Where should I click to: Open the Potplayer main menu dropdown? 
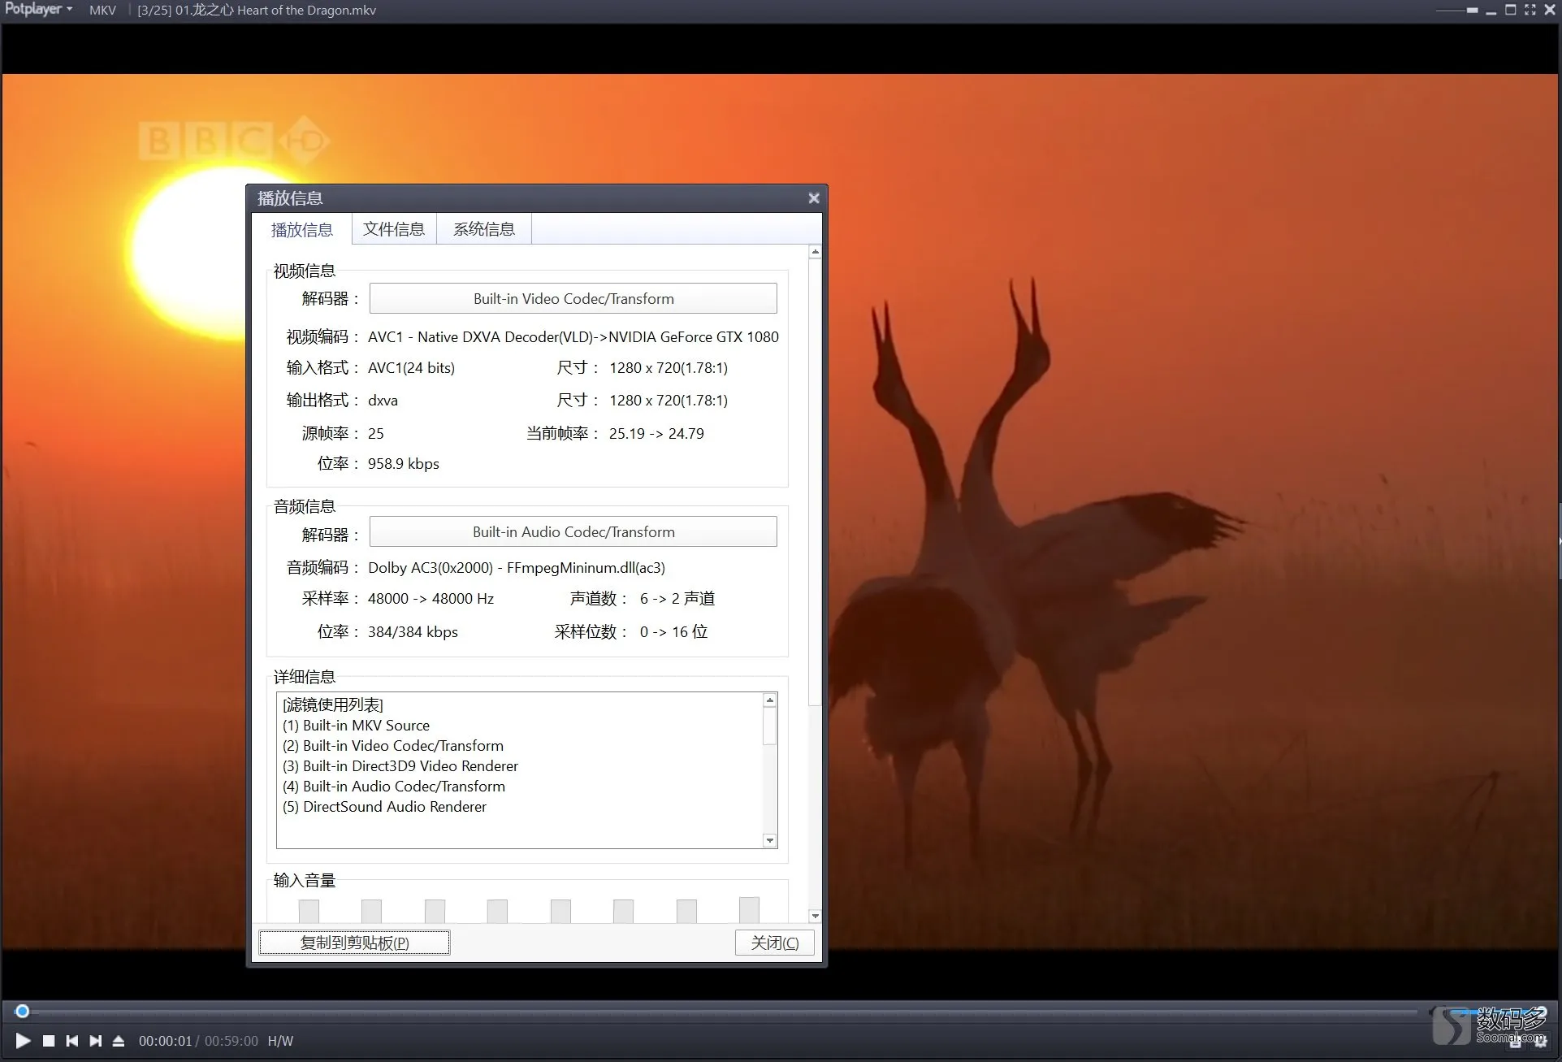point(38,10)
